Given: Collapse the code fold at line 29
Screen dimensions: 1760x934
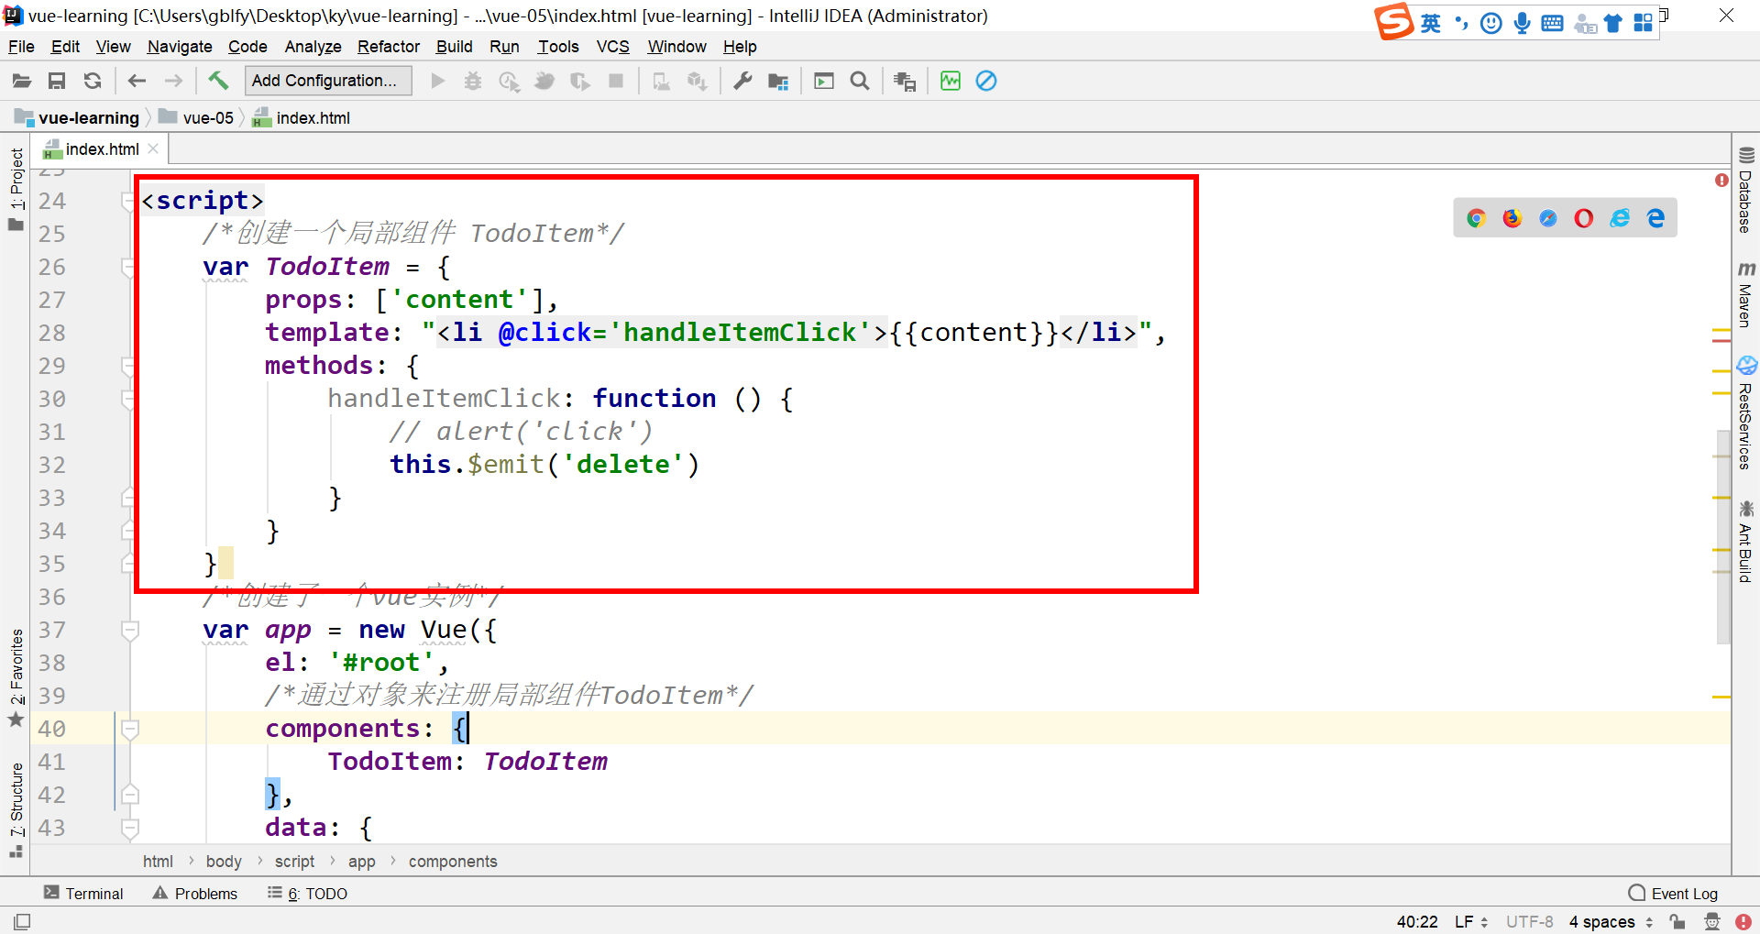Looking at the screenshot, I should [129, 366].
